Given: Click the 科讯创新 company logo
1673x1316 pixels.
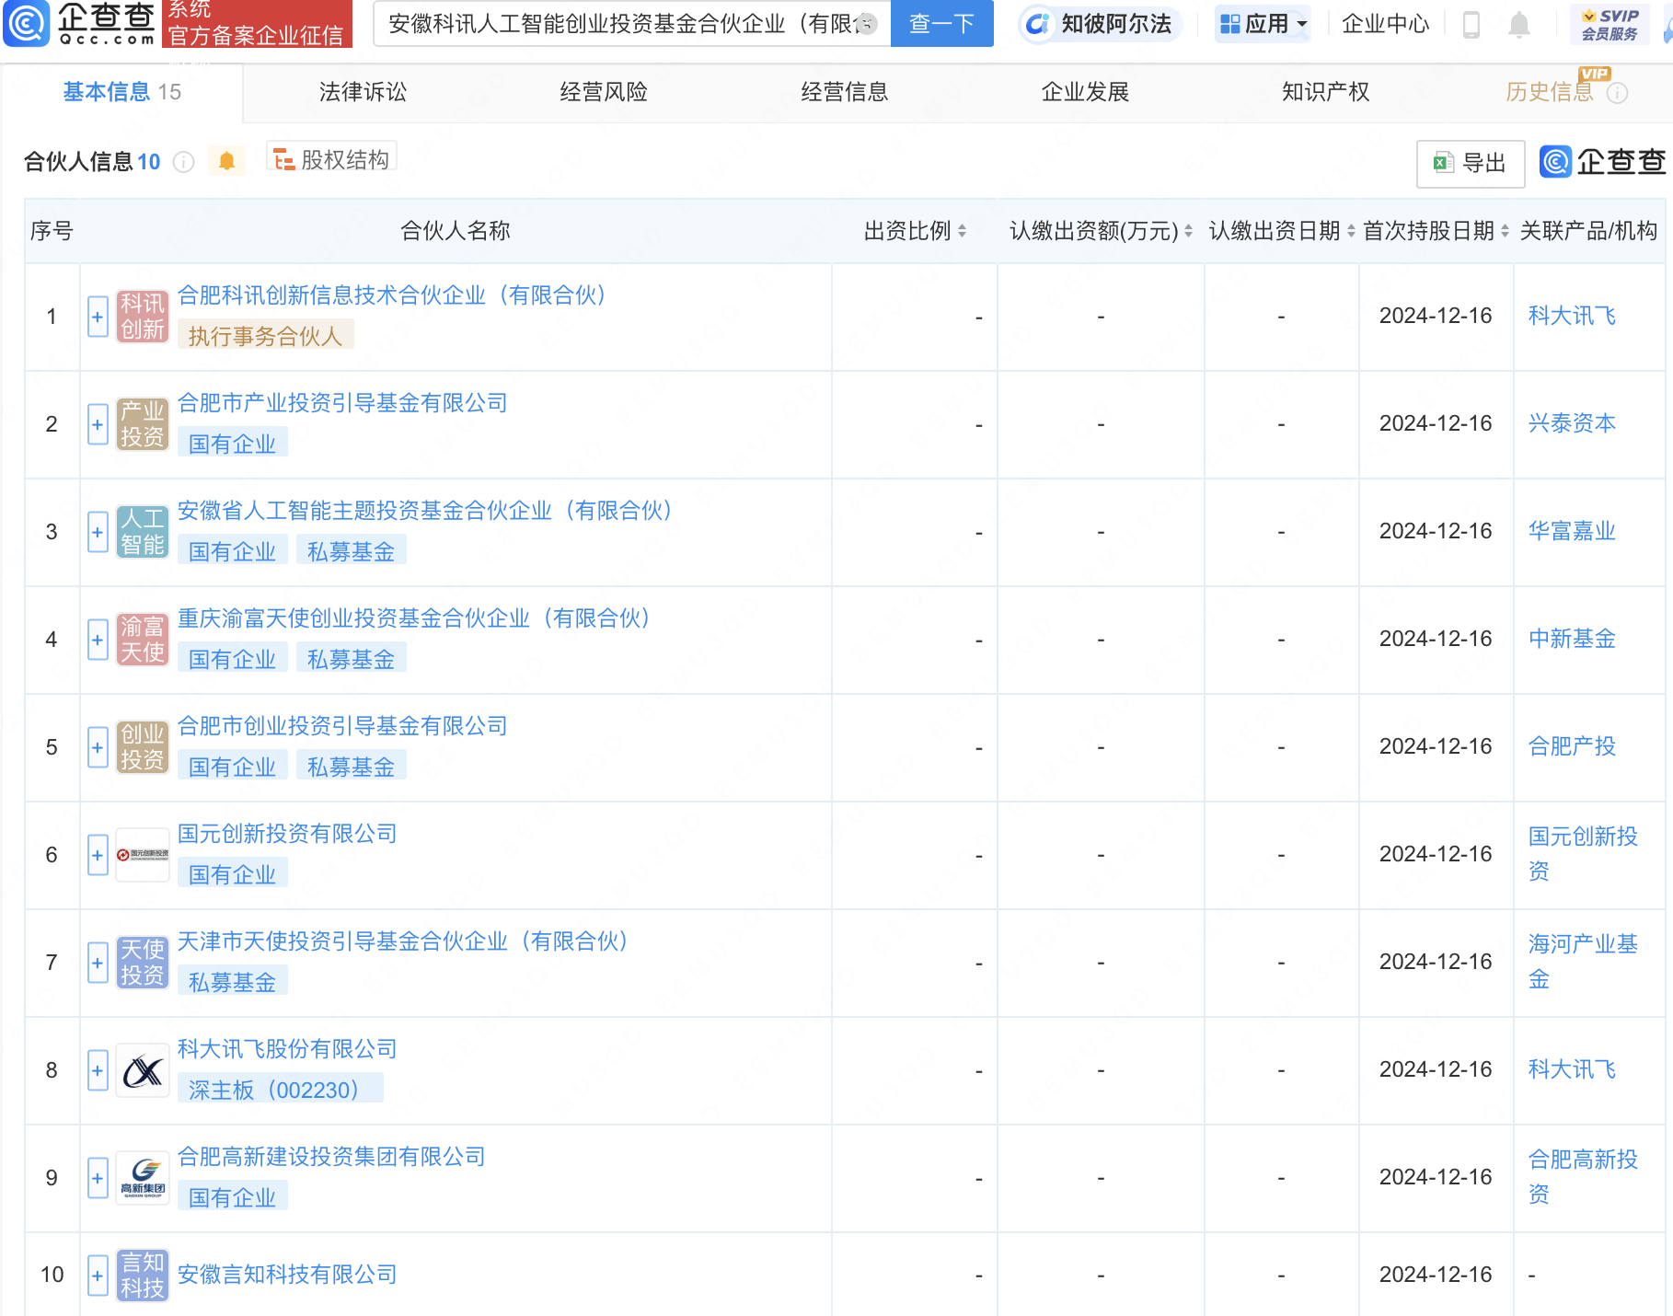Looking at the screenshot, I should 143,317.
